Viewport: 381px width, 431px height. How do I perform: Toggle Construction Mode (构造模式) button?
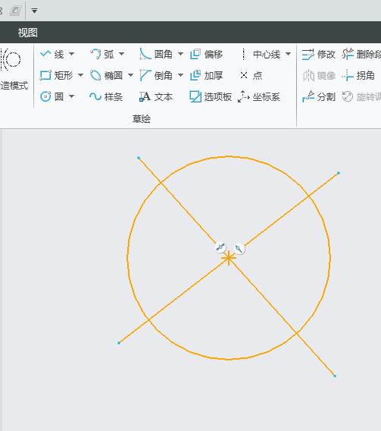pos(13,69)
